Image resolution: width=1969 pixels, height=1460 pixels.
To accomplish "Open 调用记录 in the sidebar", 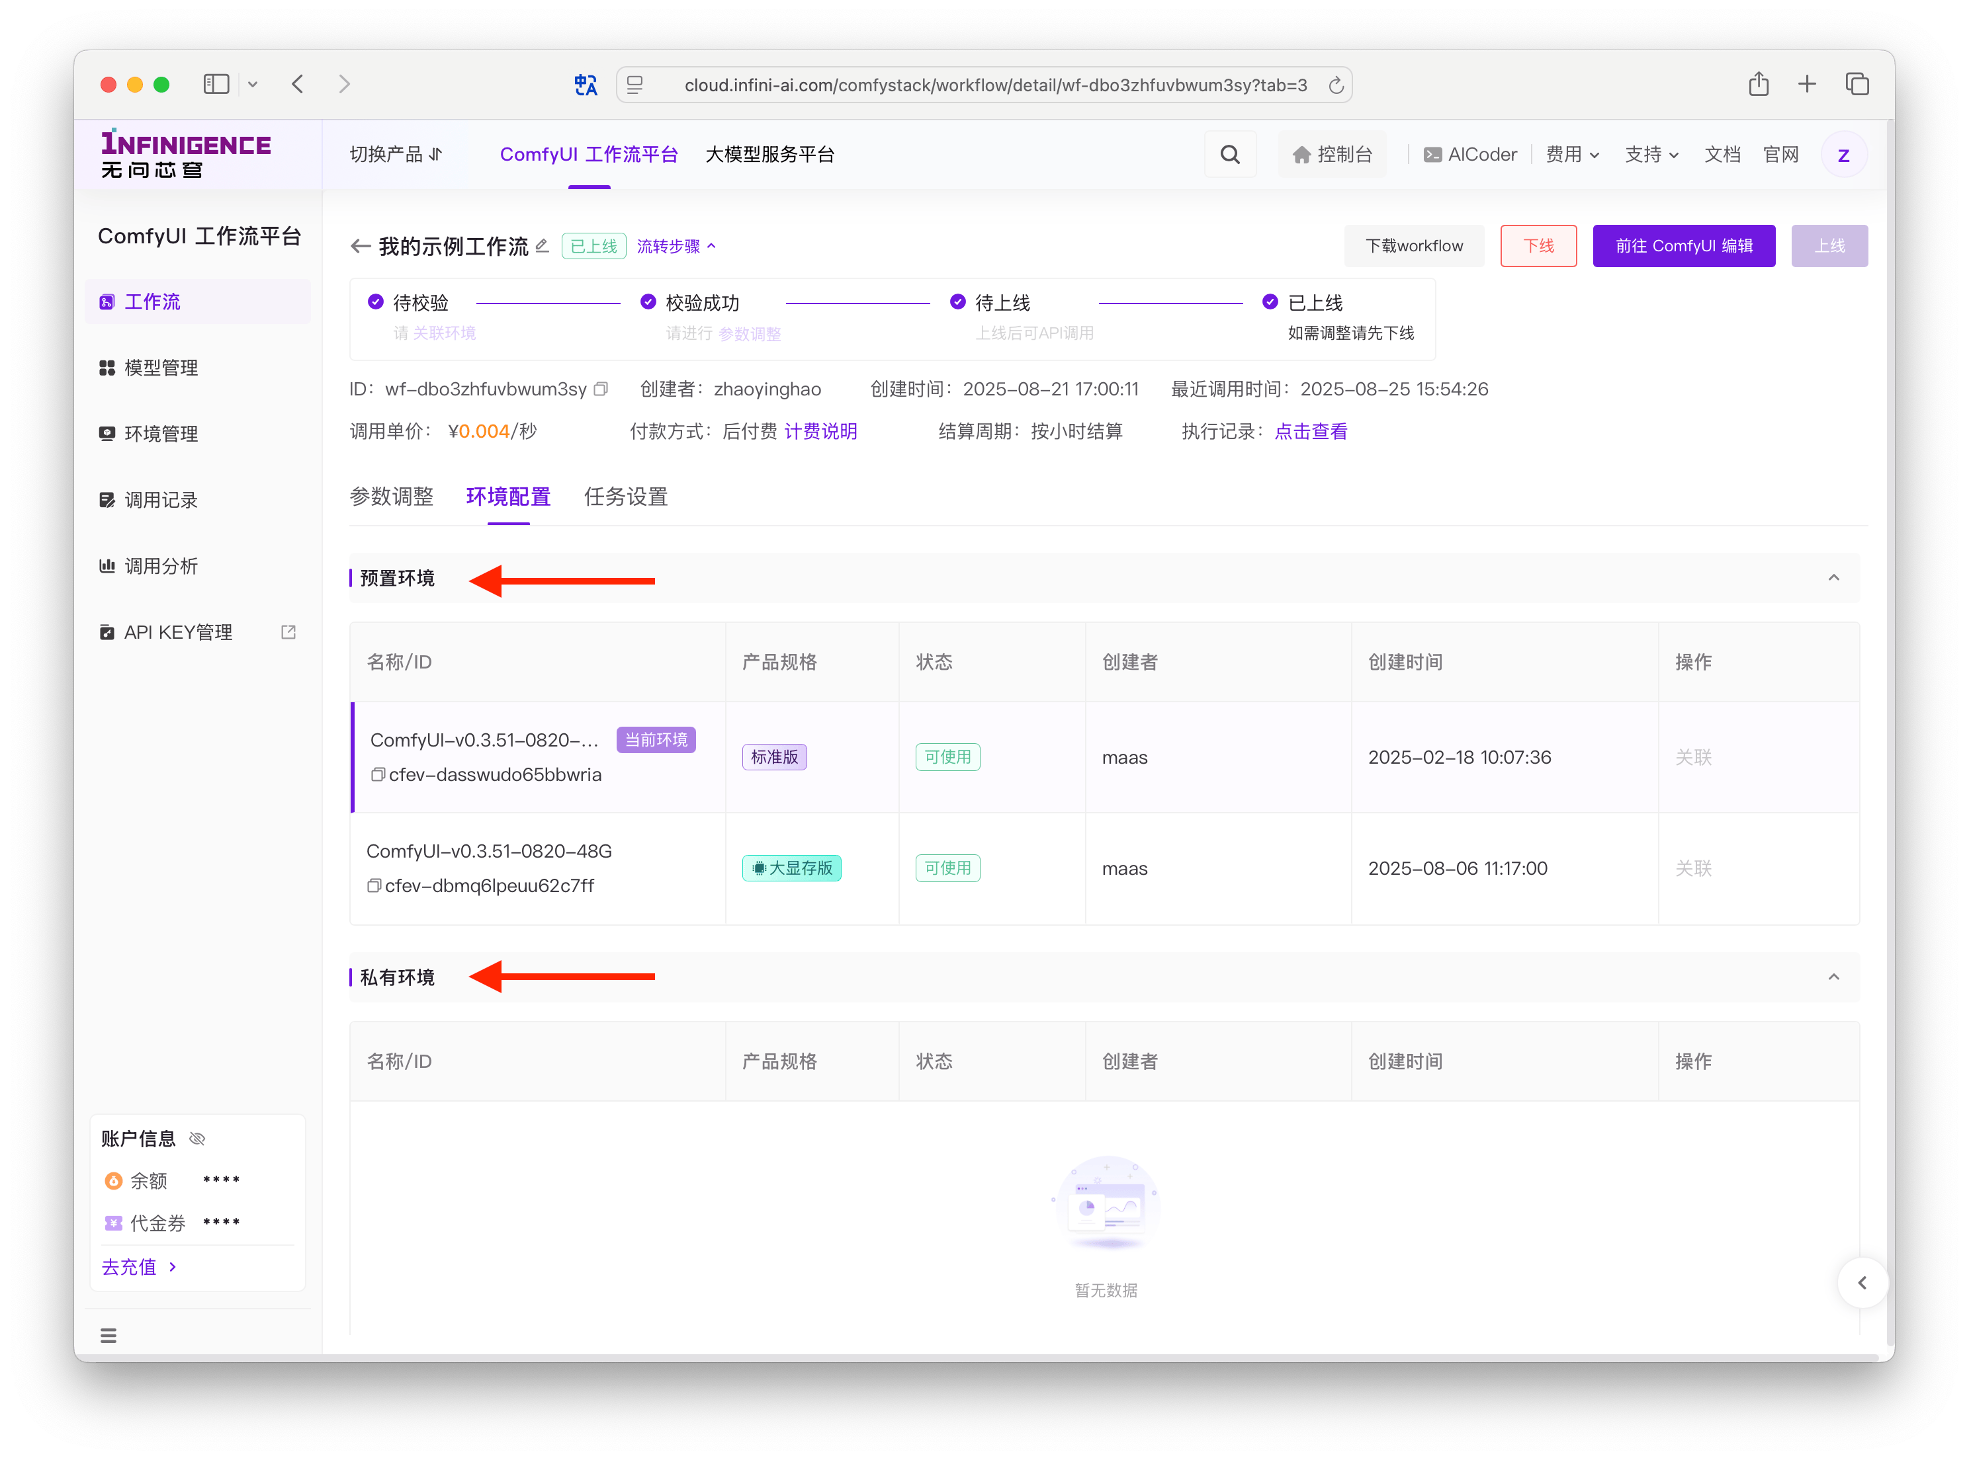I will tap(198, 499).
